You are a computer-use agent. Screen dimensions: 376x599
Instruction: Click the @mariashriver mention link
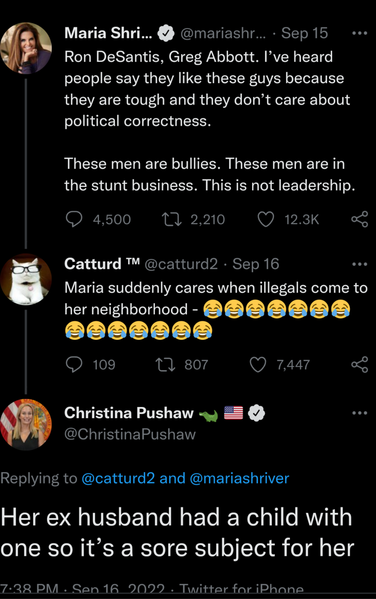tap(239, 478)
